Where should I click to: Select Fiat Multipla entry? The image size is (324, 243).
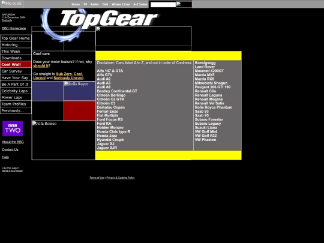(107, 115)
